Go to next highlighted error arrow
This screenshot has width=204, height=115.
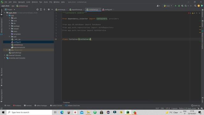[200, 13]
